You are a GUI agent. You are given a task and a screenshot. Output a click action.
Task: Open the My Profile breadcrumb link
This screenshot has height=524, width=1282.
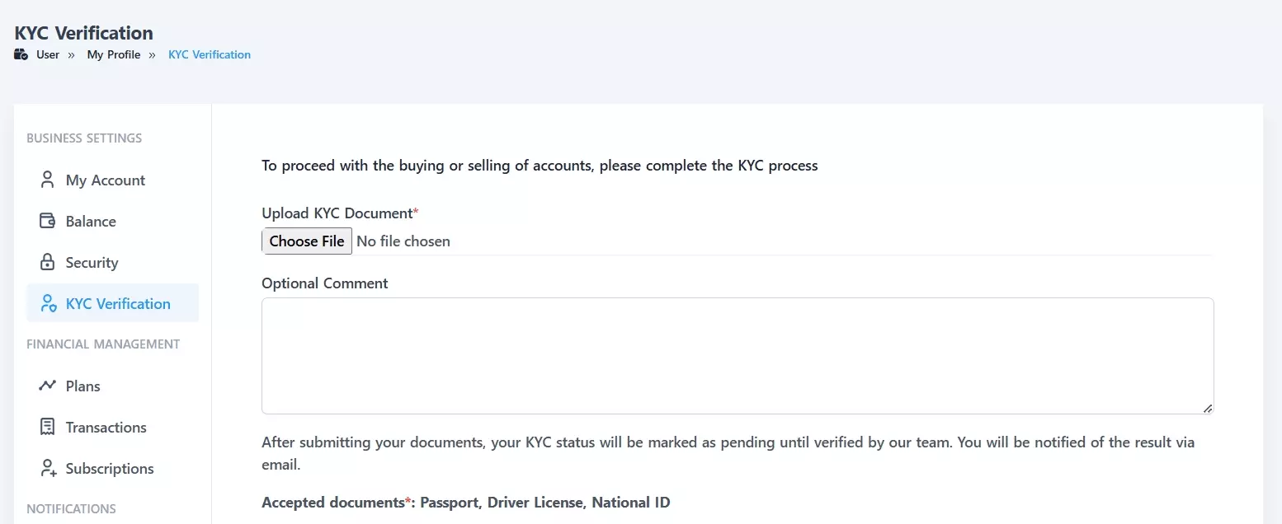tap(114, 54)
